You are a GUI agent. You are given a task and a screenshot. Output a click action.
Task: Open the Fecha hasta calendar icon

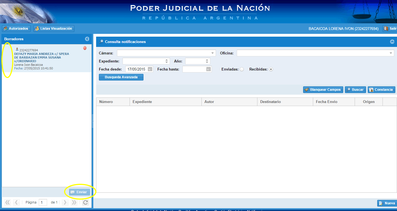[x=208, y=69]
